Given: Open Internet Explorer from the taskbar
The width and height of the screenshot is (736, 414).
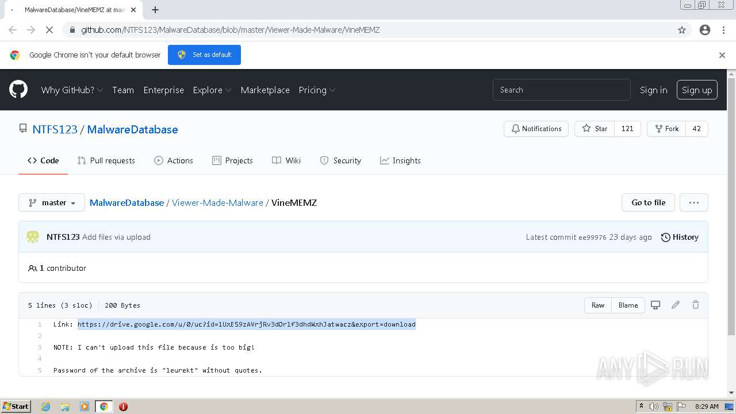Looking at the screenshot, I should pyautogui.click(x=46, y=407).
